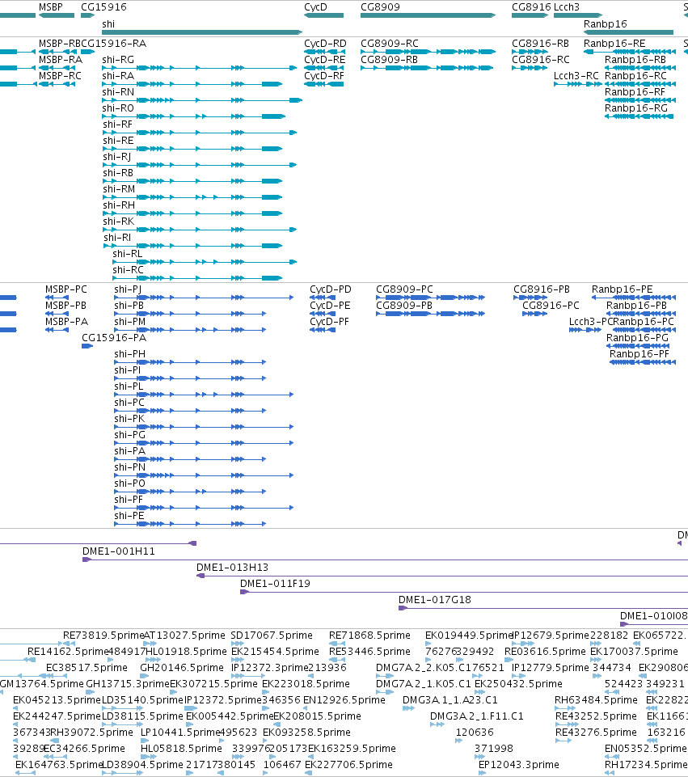Click EST RH63484.5prime

596,700
